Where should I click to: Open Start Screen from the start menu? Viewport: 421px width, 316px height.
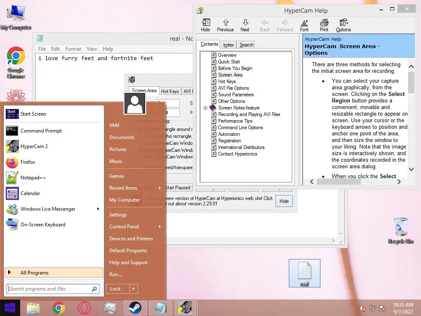click(53, 114)
